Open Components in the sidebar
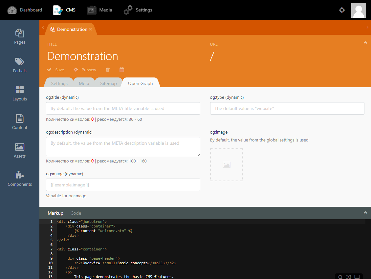371x279 pixels. (x=20, y=179)
